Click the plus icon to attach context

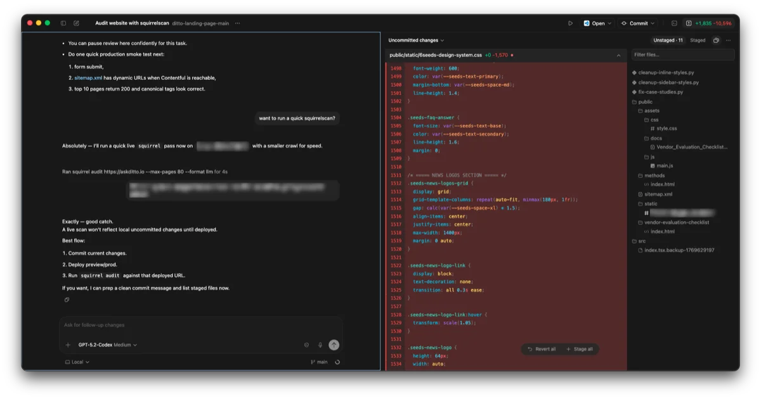pyautogui.click(x=68, y=345)
